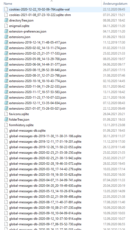This screenshot has width=130, height=230.
Task: Select global-messages-db-2020-05-13_14-10-26-874.sqlite
Action: pos(45,191)
